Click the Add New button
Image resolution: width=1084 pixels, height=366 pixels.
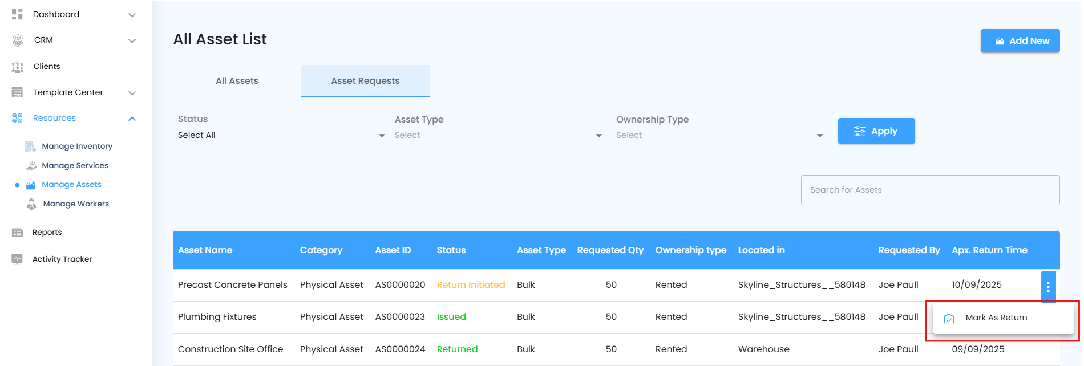click(x=1020, y=41)
